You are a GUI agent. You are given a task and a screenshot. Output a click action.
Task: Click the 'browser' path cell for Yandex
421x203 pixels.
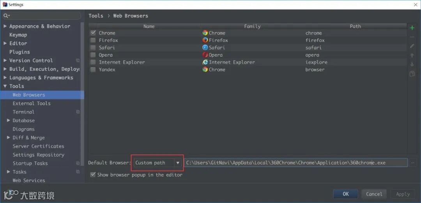[x=315, y=69]
